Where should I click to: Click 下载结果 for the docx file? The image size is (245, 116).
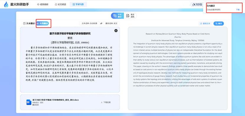click(x=106, y=102)
